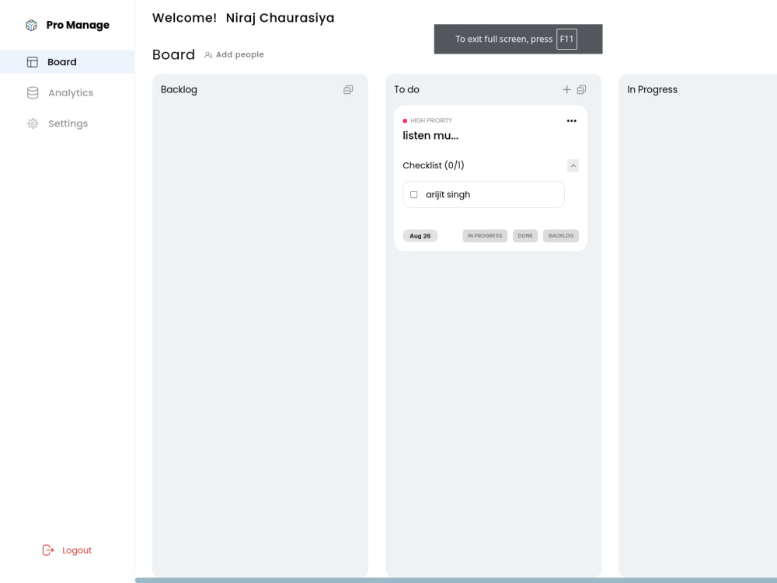
Task: Click the In Progress column heading
Action: pos(652,89)
